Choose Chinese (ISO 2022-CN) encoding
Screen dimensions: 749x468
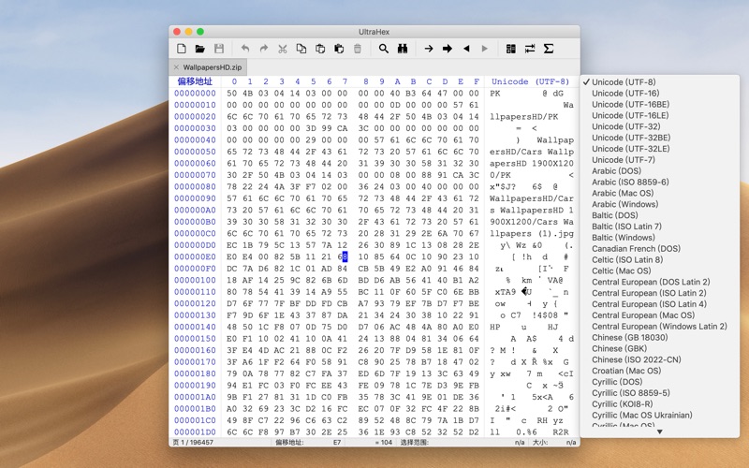[x=637, y=359]
